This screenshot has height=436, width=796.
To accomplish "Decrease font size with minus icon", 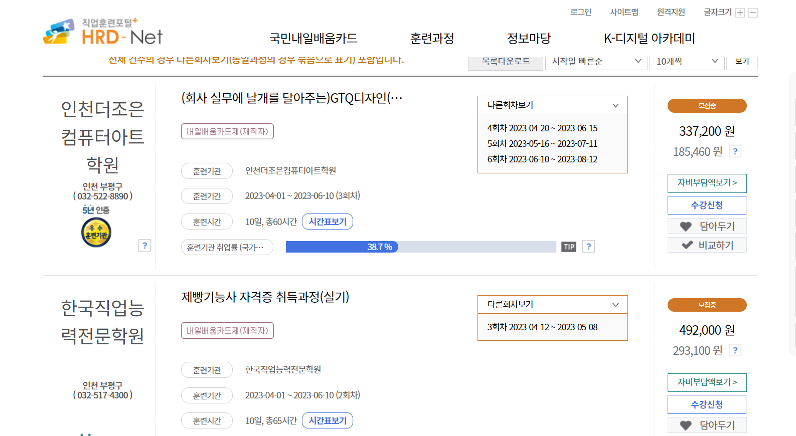I will pyautogui.click(x=753, y=13).
